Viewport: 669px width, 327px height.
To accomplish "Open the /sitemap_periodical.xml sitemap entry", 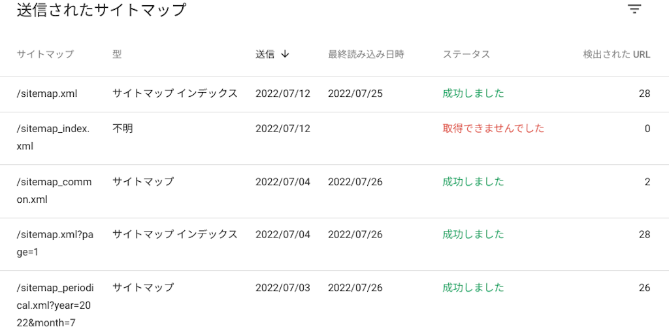I will pos(55,305).
